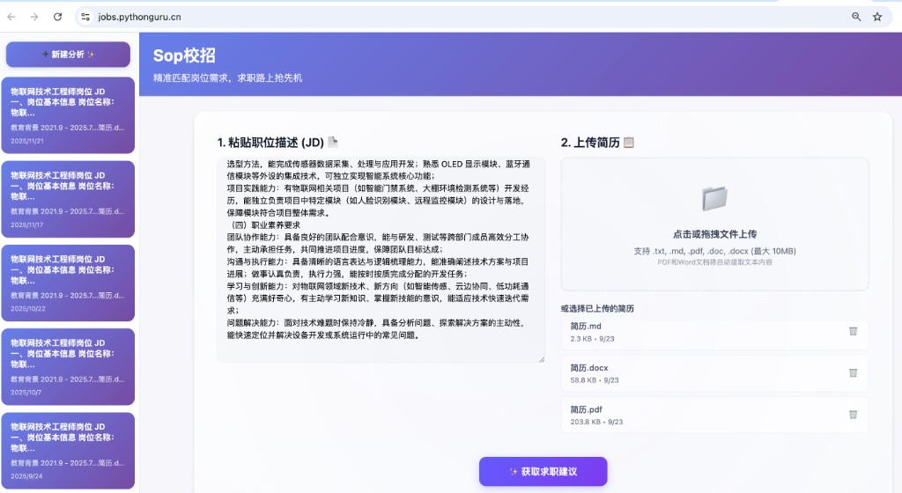Click 58.8 KB • 9/23 file details
This screenshot has width=902, height=493.
[595, 379]
